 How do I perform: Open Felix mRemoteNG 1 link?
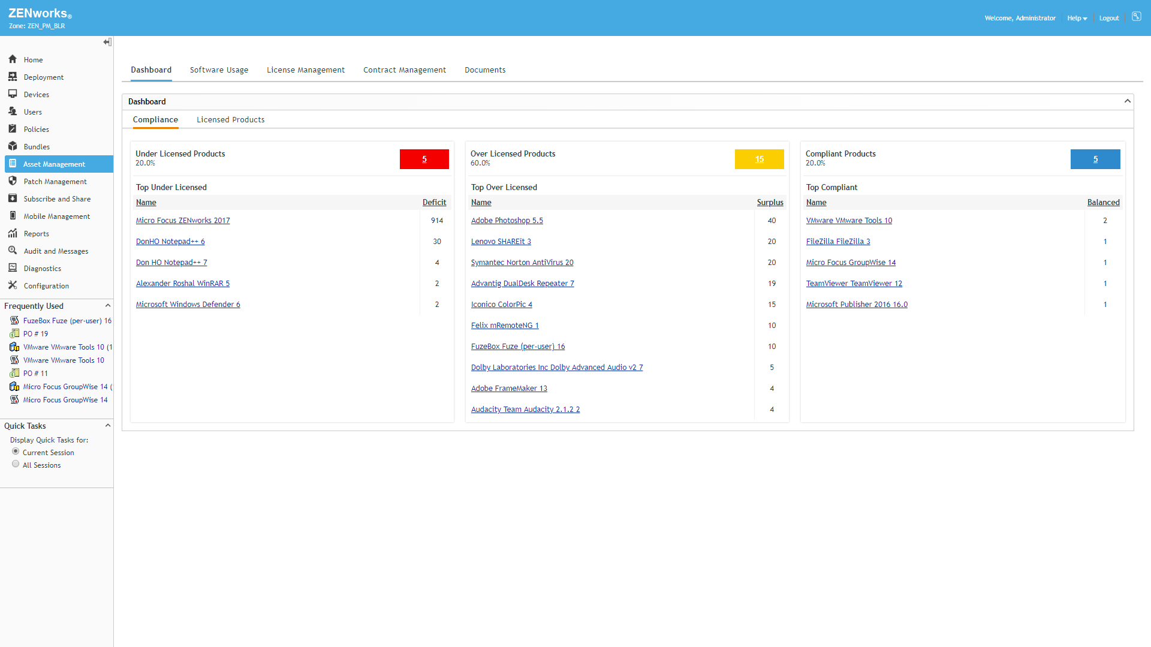coord(505,326)
